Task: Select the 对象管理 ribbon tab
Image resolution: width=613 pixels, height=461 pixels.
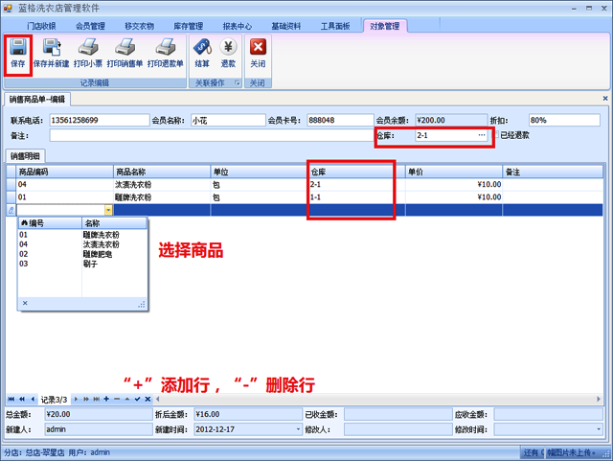Action: click(x=385, y=26)
